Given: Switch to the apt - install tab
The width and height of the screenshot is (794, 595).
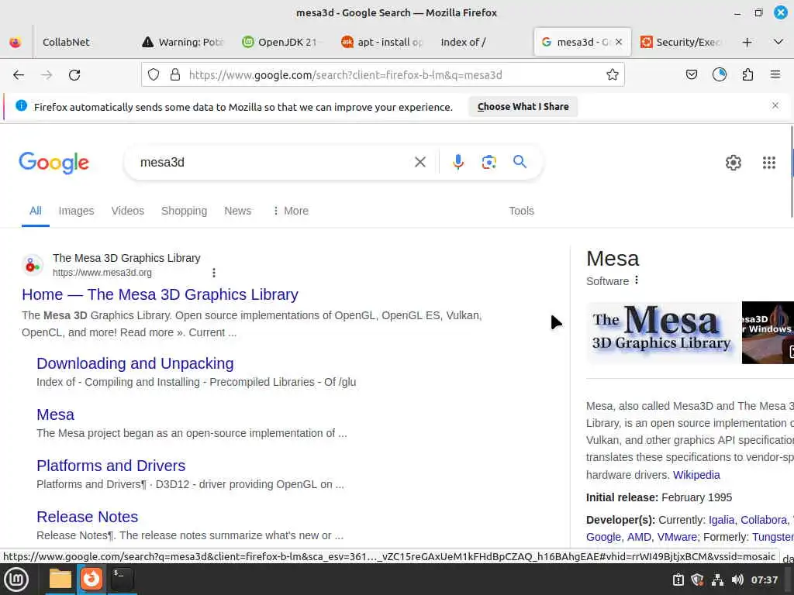Looking at the screenshot, I should pyautogui.click(x=381, y=42).
